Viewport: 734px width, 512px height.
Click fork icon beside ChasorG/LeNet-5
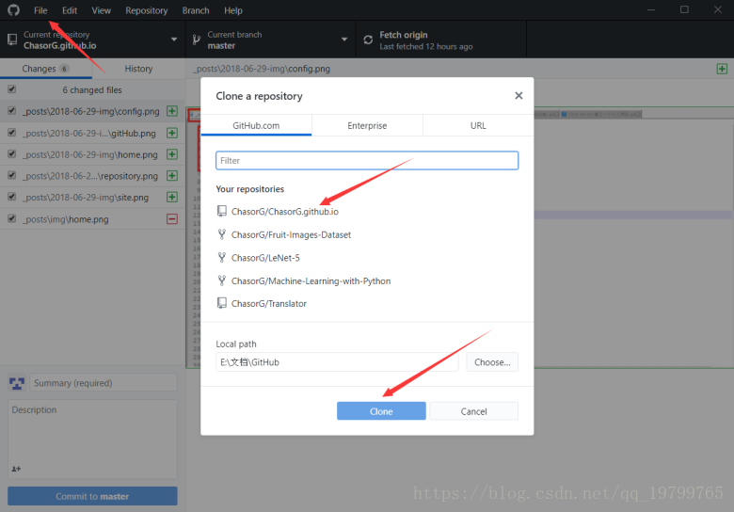click(x=222, y=257)
